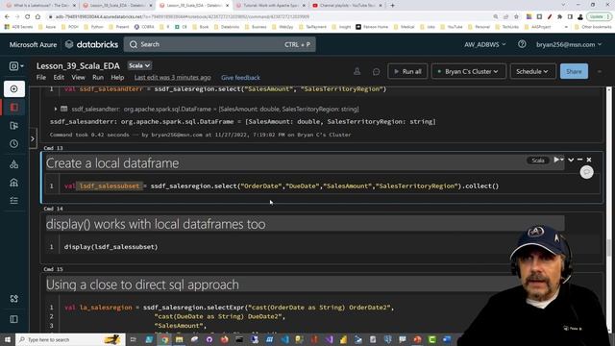
Task: Open the Edit menu
Action: pos(59,77)
